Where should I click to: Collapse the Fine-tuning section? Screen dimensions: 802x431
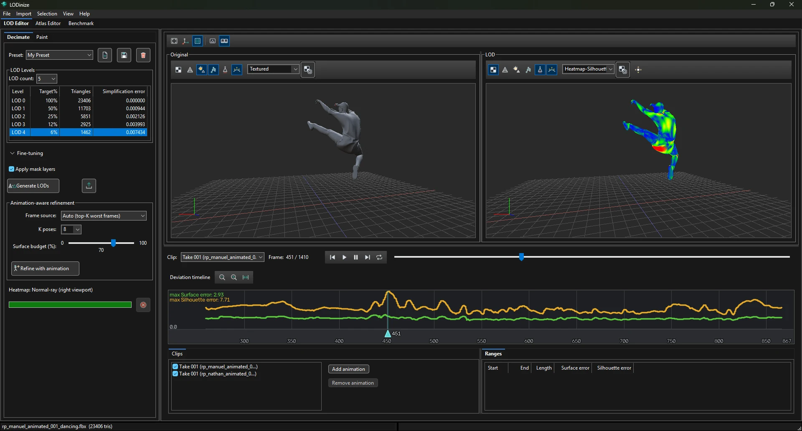(13, 153)
